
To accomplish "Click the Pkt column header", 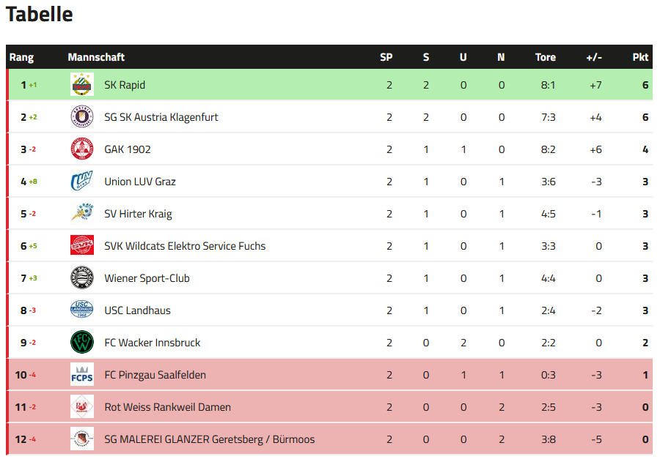I will coord(640,57).
